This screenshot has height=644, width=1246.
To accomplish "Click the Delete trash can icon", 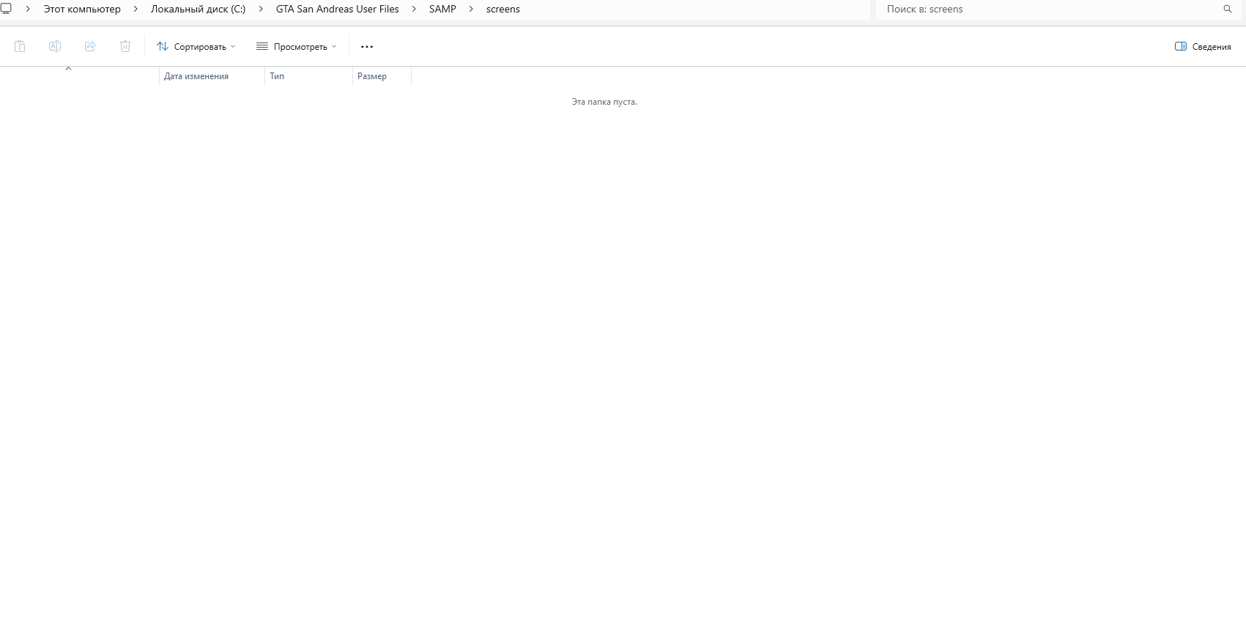I will tap(125, 46).
